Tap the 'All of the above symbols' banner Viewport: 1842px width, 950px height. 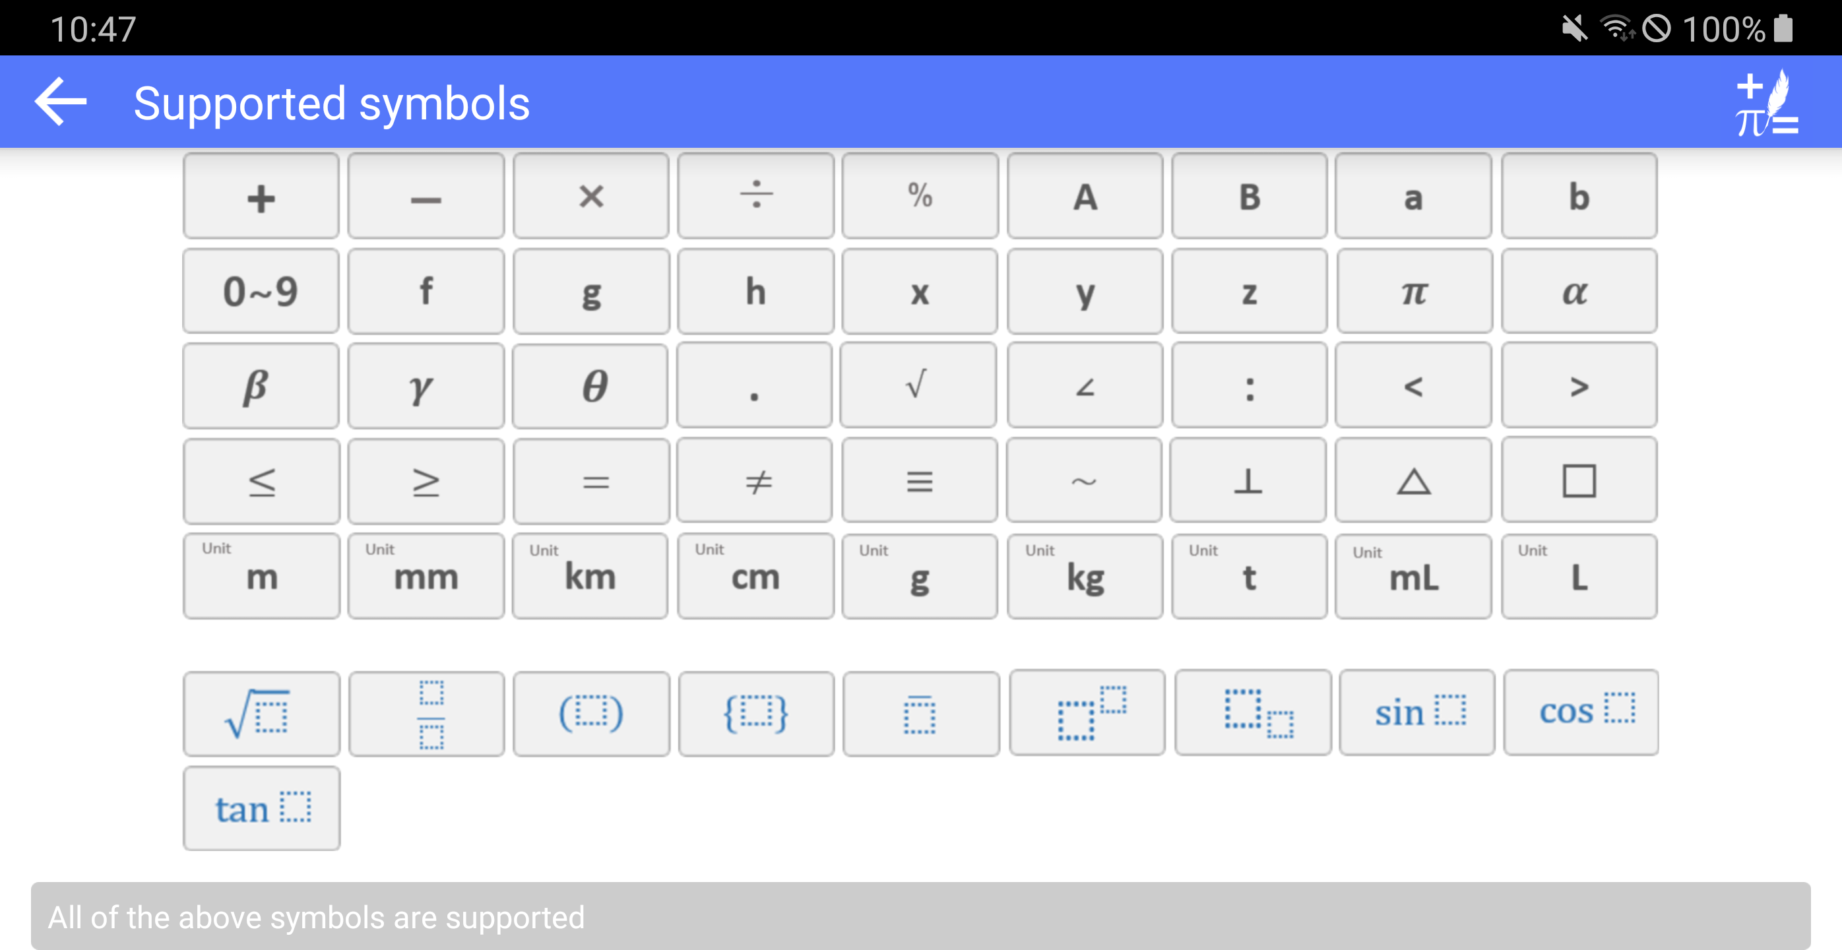[x=920, y=916]
